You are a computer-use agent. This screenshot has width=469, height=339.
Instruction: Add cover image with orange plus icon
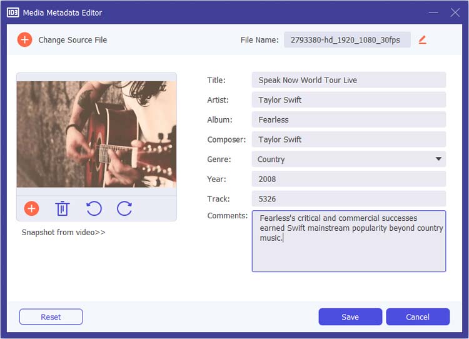point(31,208)
